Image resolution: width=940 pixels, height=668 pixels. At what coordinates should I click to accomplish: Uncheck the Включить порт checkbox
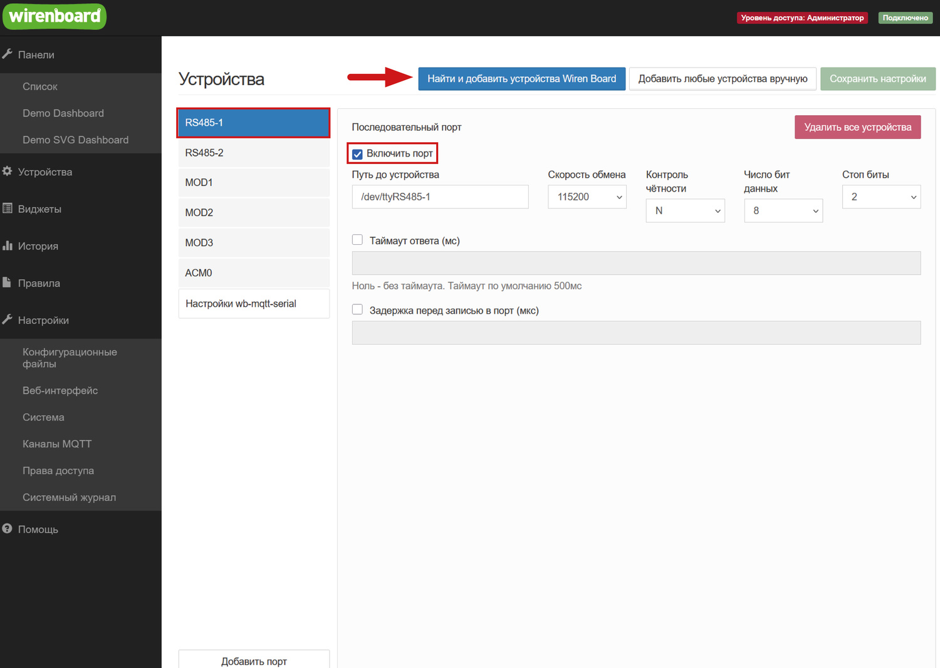coord(357,154)
